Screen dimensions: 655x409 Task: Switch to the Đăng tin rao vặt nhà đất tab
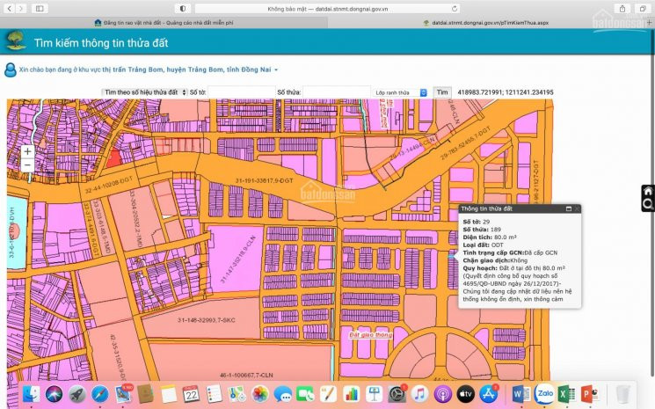164,23
